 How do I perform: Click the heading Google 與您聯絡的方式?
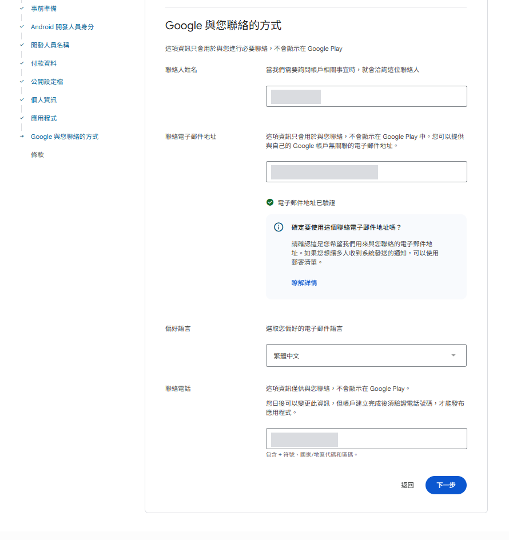(223, 25)
